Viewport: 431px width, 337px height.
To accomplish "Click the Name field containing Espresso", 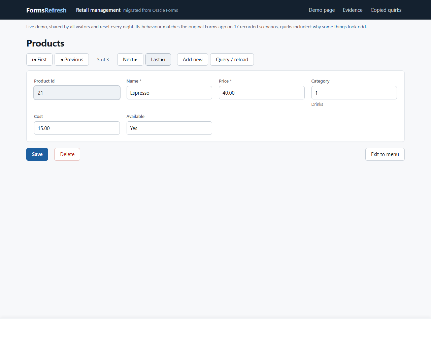I will [169, 93].
